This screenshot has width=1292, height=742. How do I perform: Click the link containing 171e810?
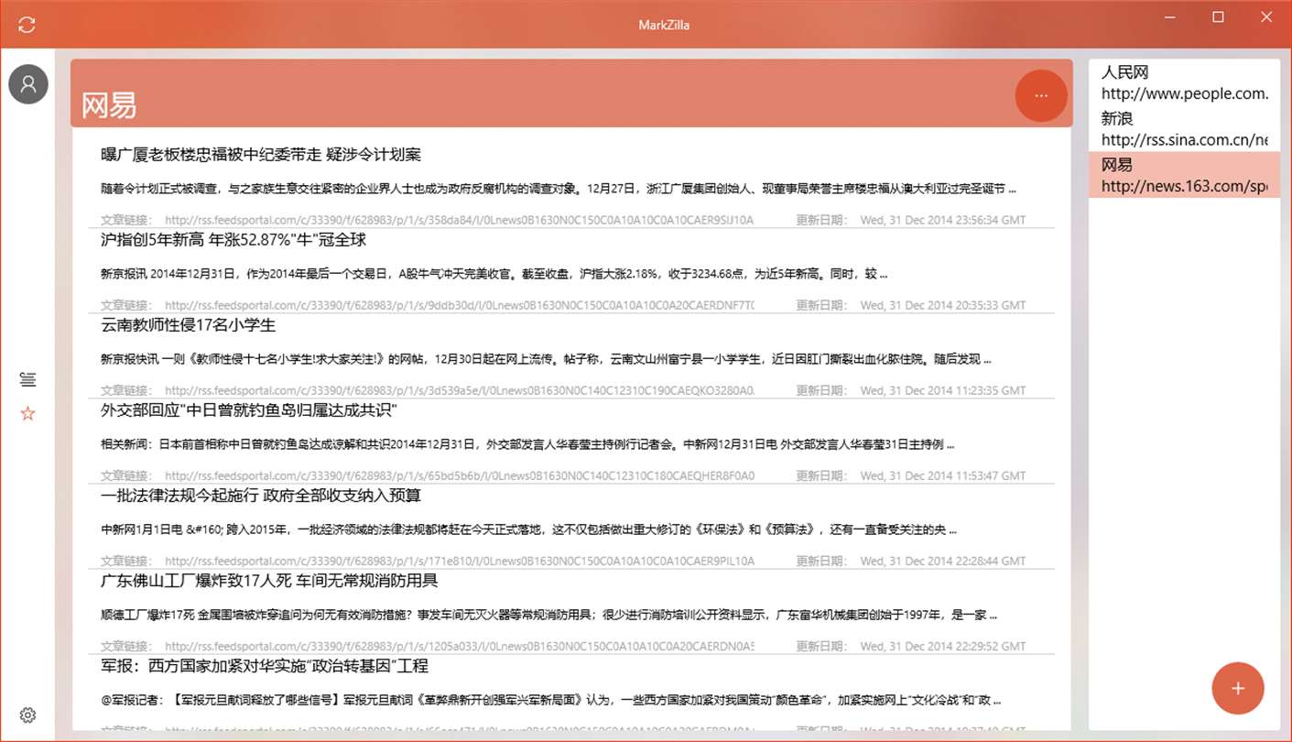[x=459, y=561]
